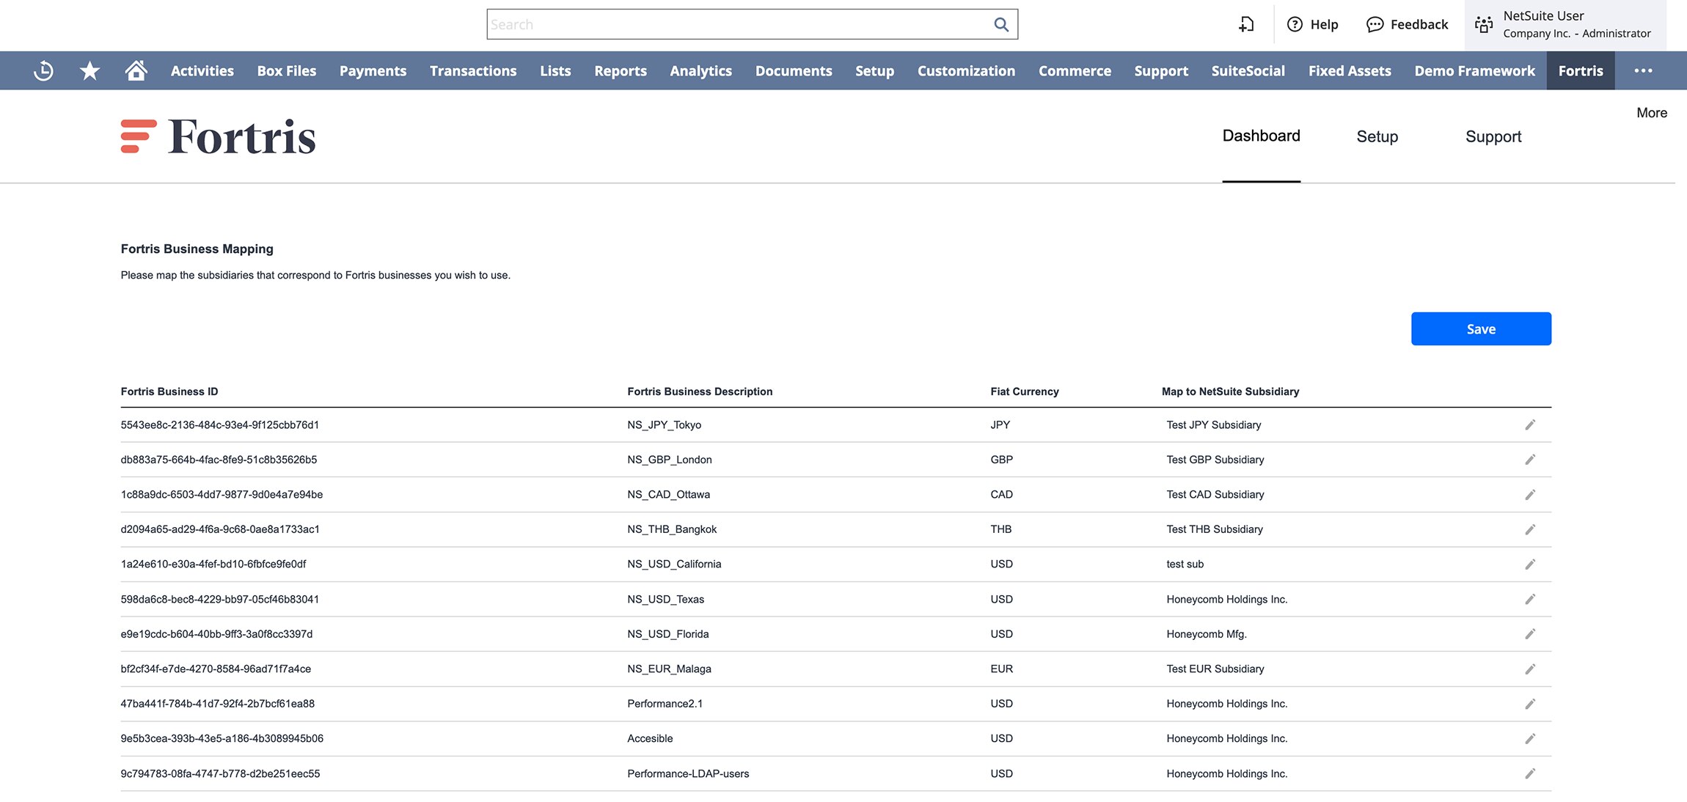Viewport: 1687px width, 802px height.
Task: Open the Support tab in Fortris
Action: (x=1493, y=136)
